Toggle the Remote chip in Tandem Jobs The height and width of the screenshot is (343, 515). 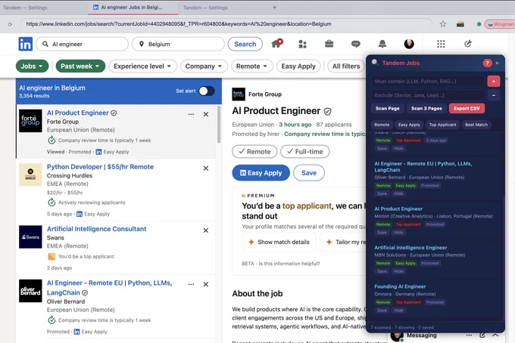pyautogui.click(x=382, y=125)
